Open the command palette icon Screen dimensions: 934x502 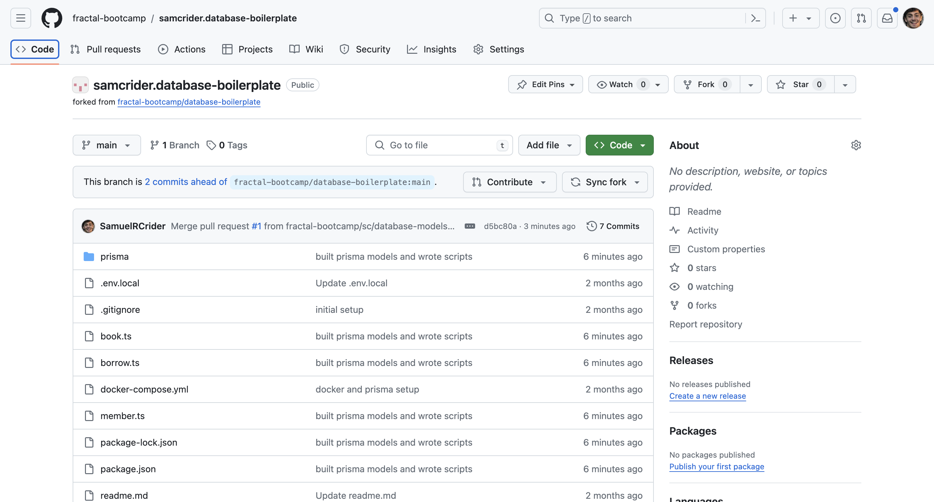(x=756, y=18)
